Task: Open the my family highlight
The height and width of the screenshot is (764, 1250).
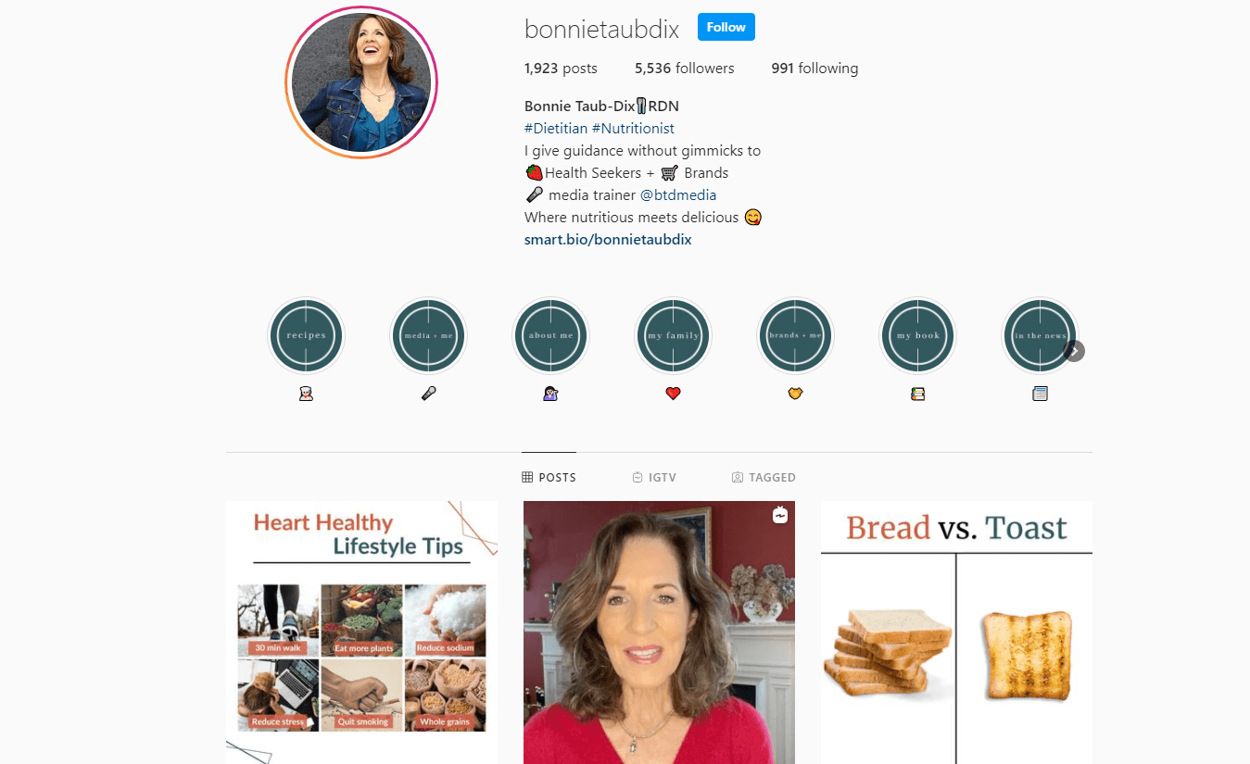Action: click(673, 335)
